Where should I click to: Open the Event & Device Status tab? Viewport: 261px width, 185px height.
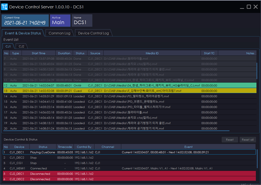23,33
